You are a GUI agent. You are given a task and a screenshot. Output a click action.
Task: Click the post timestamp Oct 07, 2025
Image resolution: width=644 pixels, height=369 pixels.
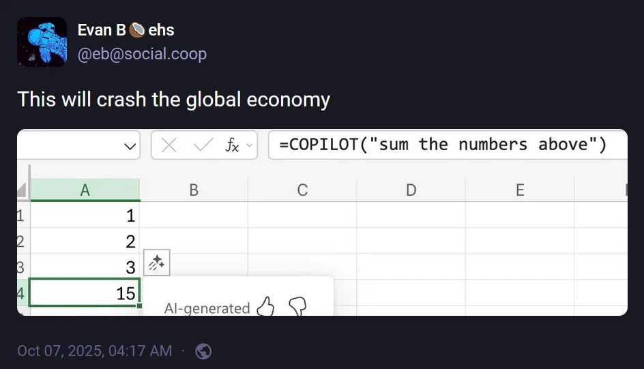(94, 351)
